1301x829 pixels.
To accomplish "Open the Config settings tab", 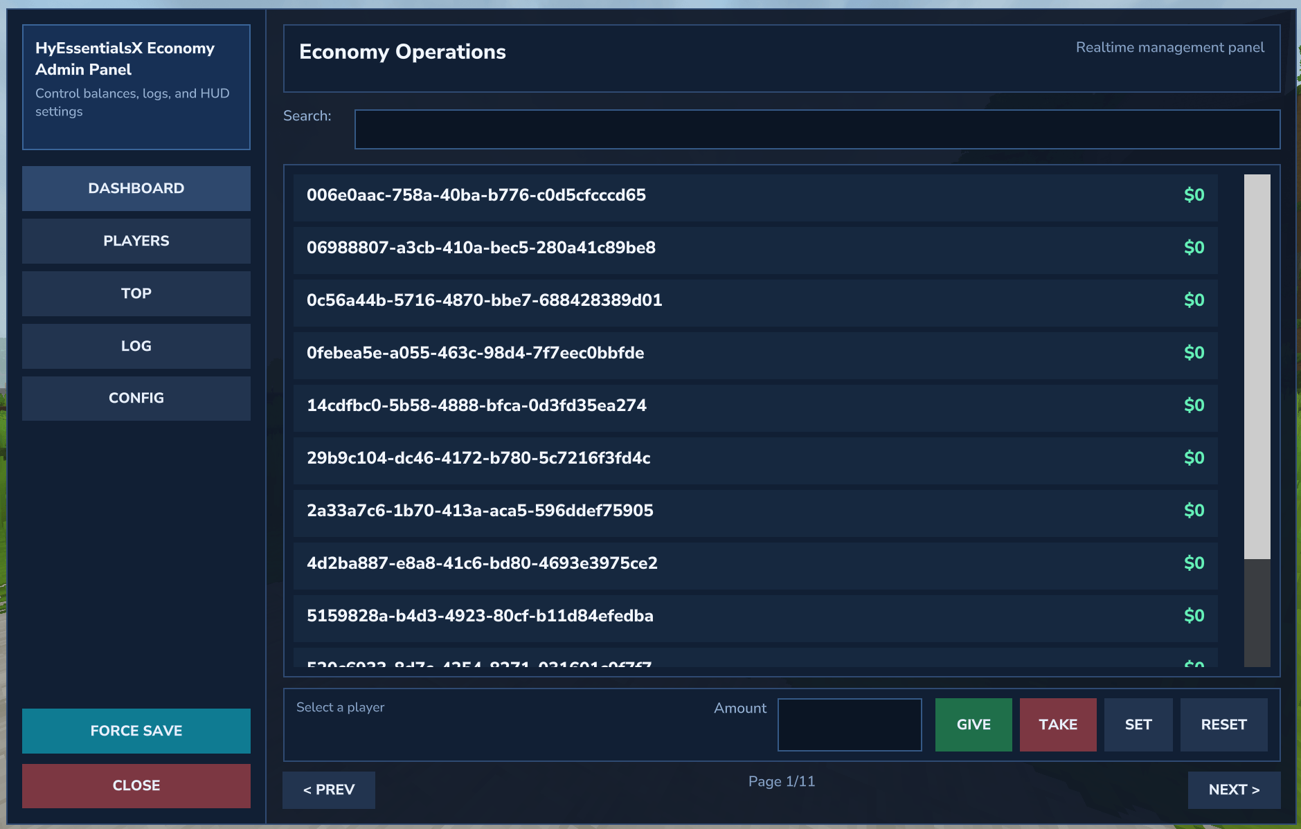I will 136,399.
